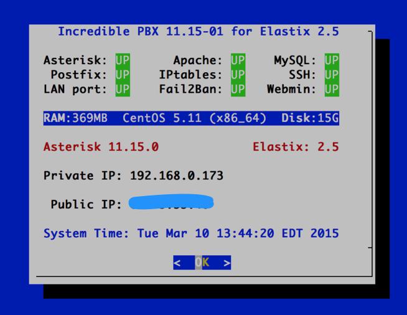Click the private IP address 192.168.0.173
The height and width of the screenshot is (315, 407).
tap(177, 176)
